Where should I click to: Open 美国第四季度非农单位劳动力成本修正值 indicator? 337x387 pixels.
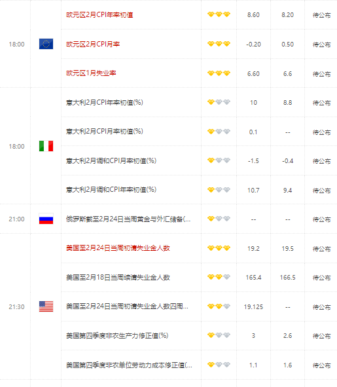[x=129, y=365]
